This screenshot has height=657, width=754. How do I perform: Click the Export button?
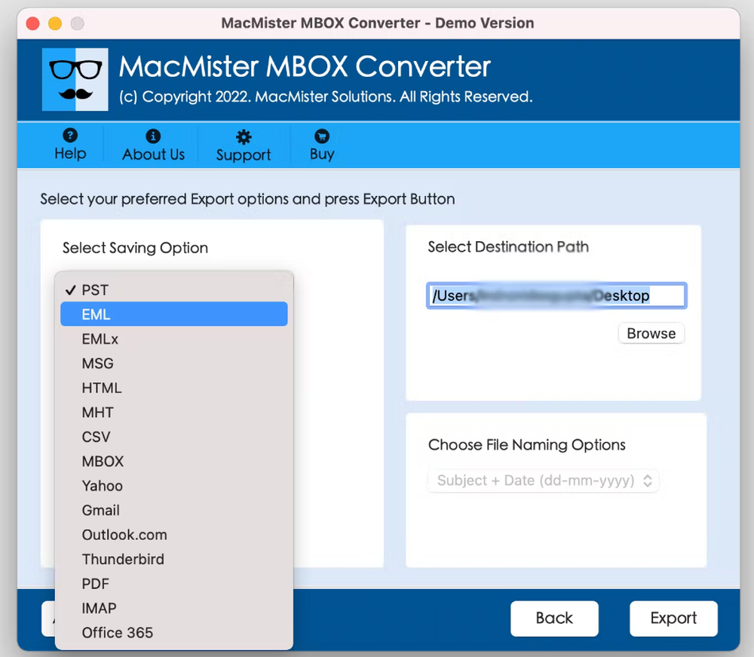673,618
